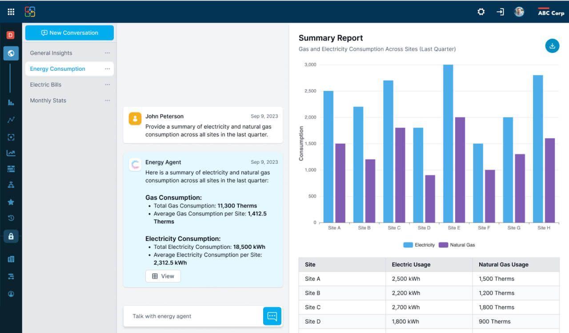
Task: Open Monthly Stats more options menu
Action: pyautogui.click(x=107, y=101)
